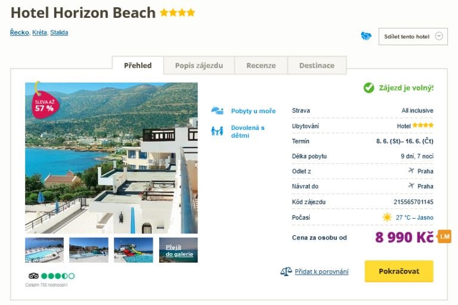
Task: Click the 'Pobyty u moře' link
Action: click(253, 111)
